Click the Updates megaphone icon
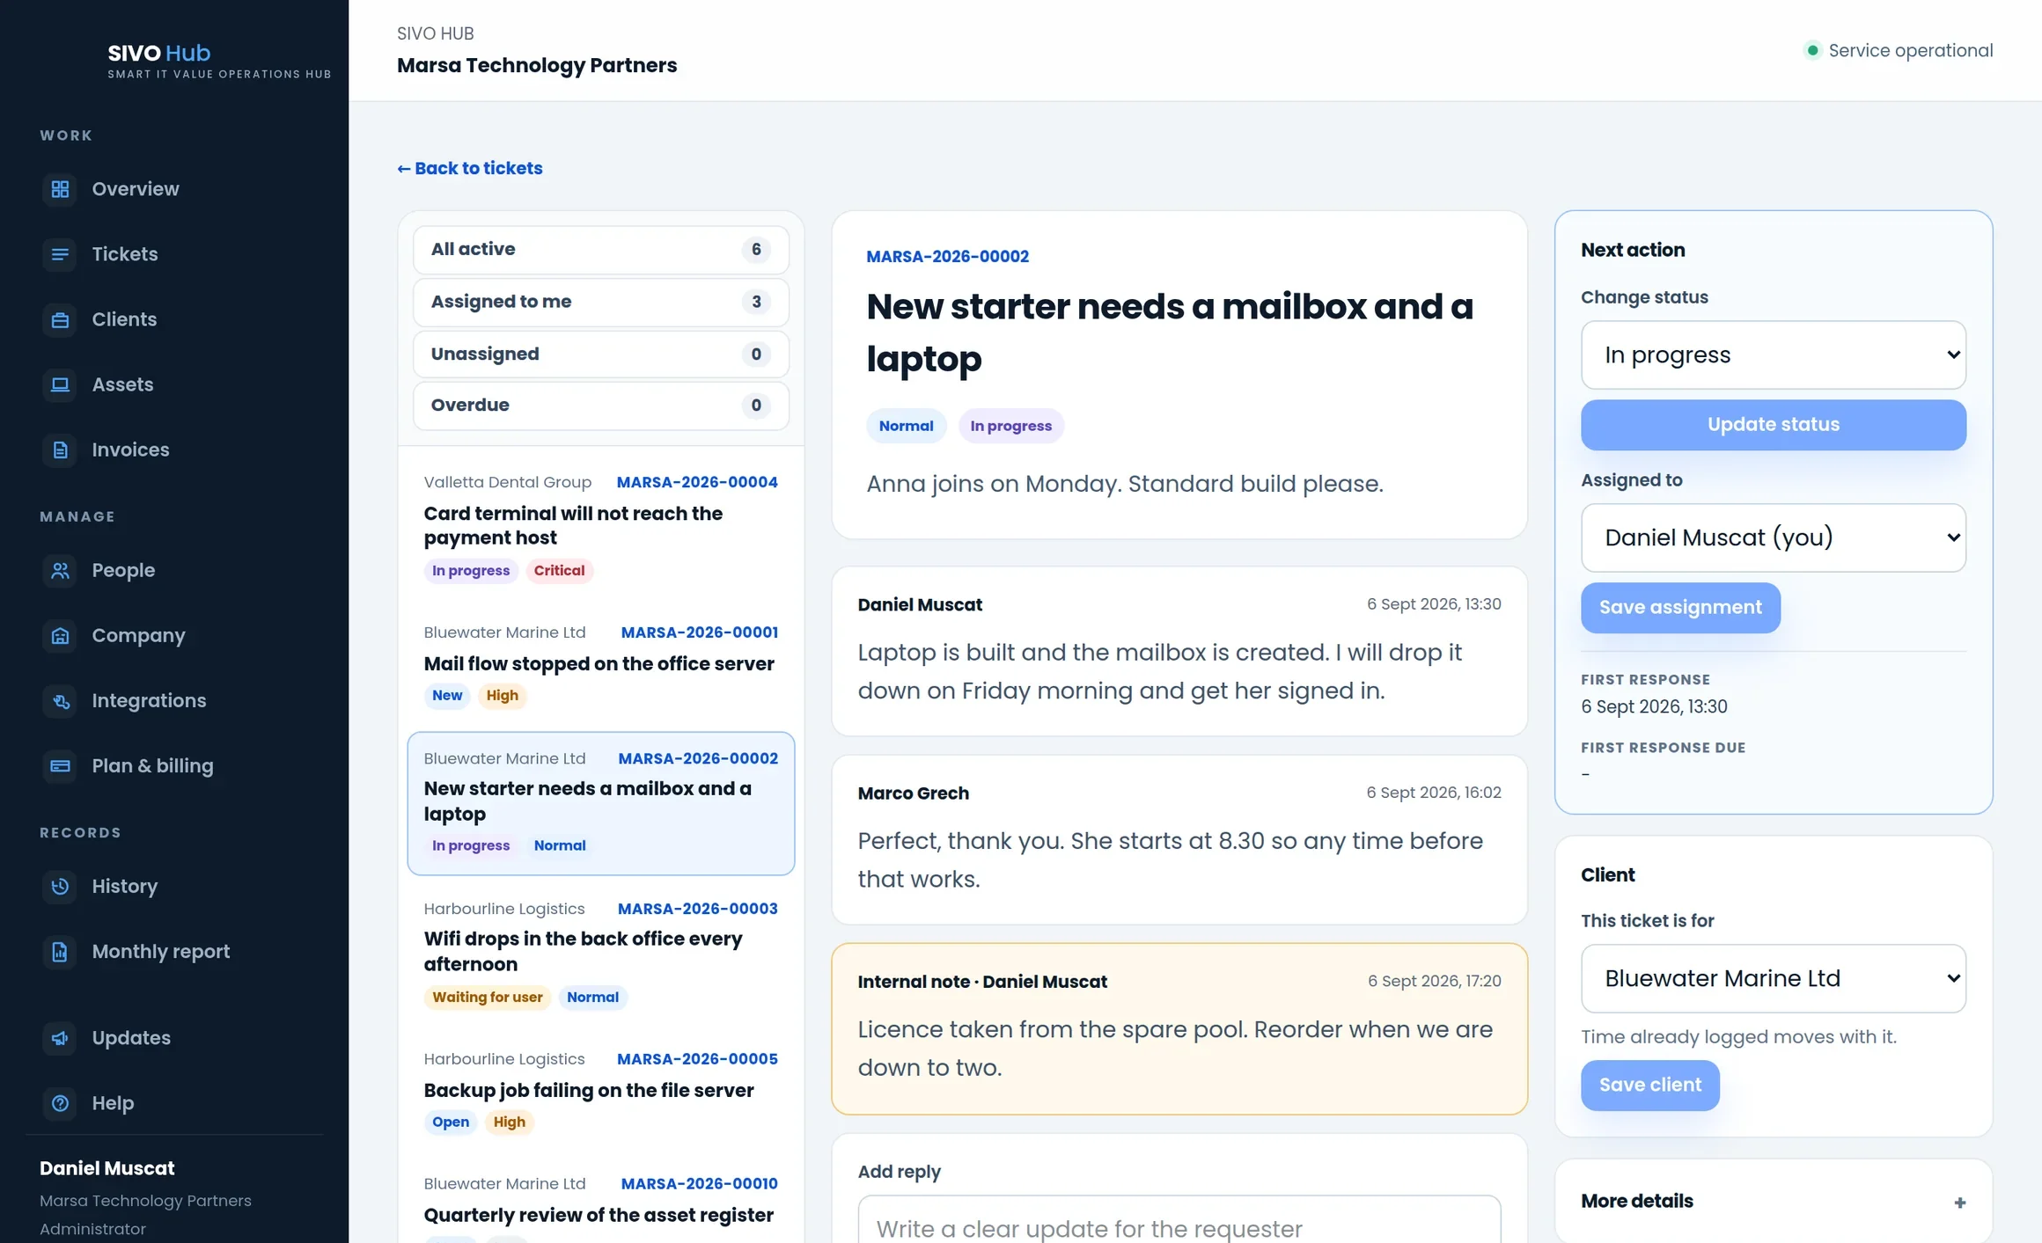 pyautogui.click(x=60, y=1038)
